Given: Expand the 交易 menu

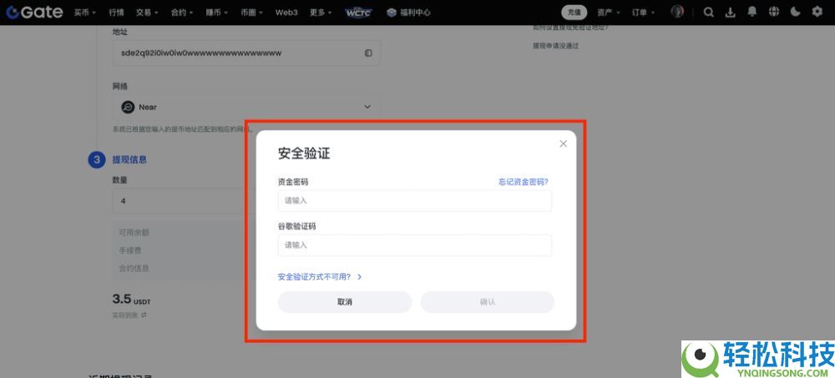Looking at the screenshot, I should 147,13.
